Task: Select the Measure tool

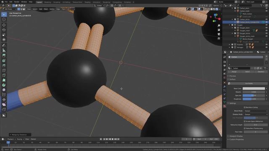Action: [4, 50]
